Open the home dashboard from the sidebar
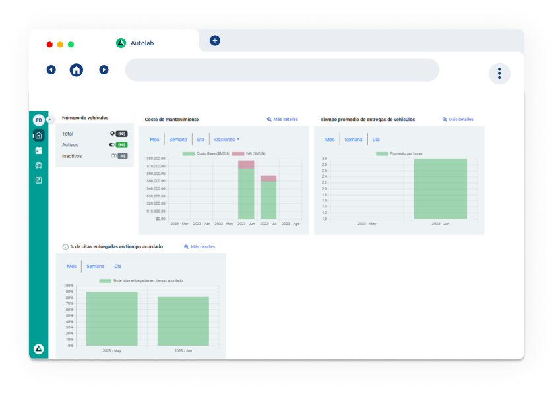The width and height of the screenshot is (558, 393). [x=39, y=134]
